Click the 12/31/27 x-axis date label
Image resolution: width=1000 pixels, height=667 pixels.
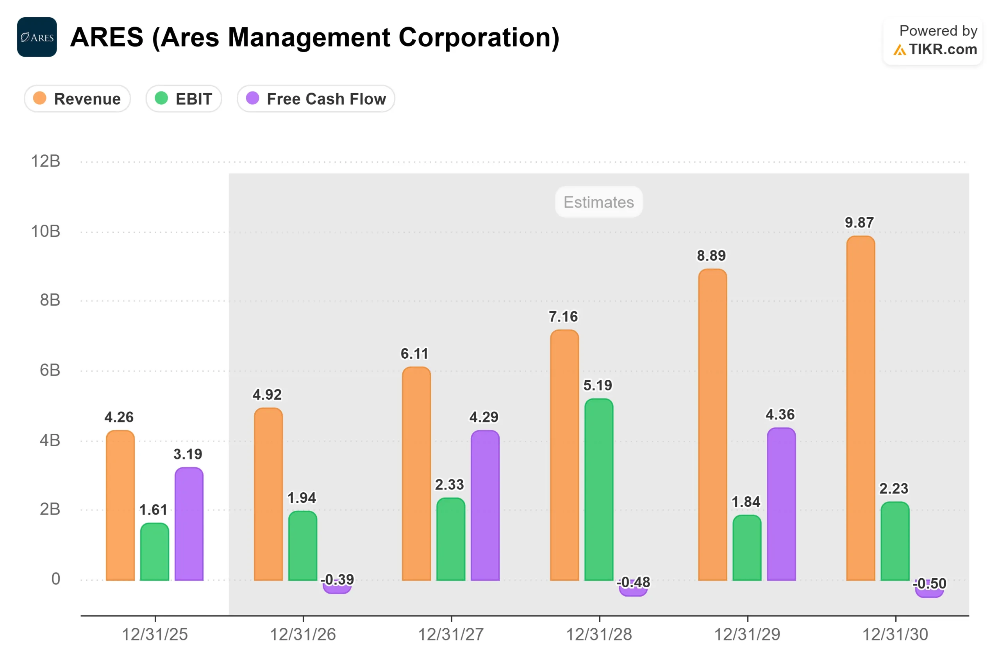coord(451,634)
